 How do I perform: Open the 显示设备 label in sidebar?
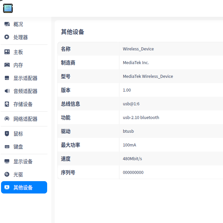23,162
